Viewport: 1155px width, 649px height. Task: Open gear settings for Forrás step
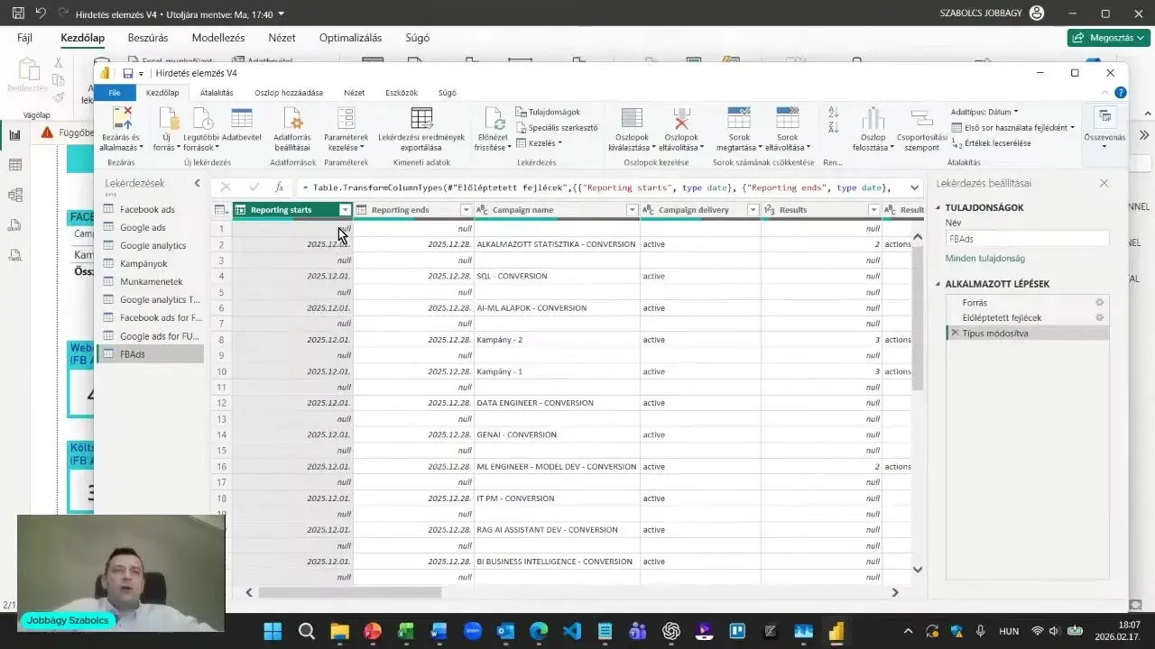point(1099,303)
